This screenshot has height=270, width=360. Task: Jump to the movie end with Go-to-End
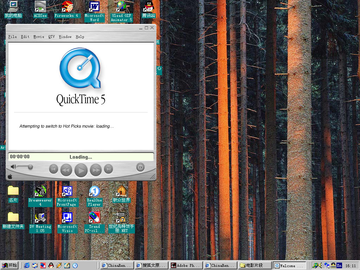click(x=108, y=169)
